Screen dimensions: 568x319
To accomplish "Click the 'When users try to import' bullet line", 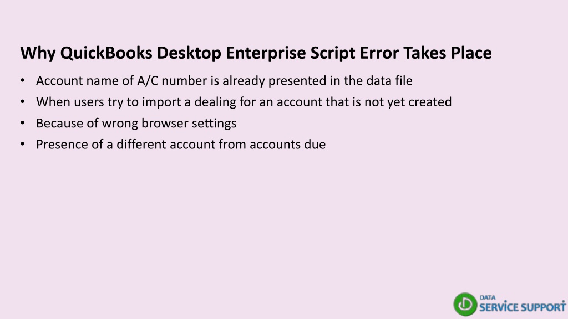I will click(x=244, y=102).
